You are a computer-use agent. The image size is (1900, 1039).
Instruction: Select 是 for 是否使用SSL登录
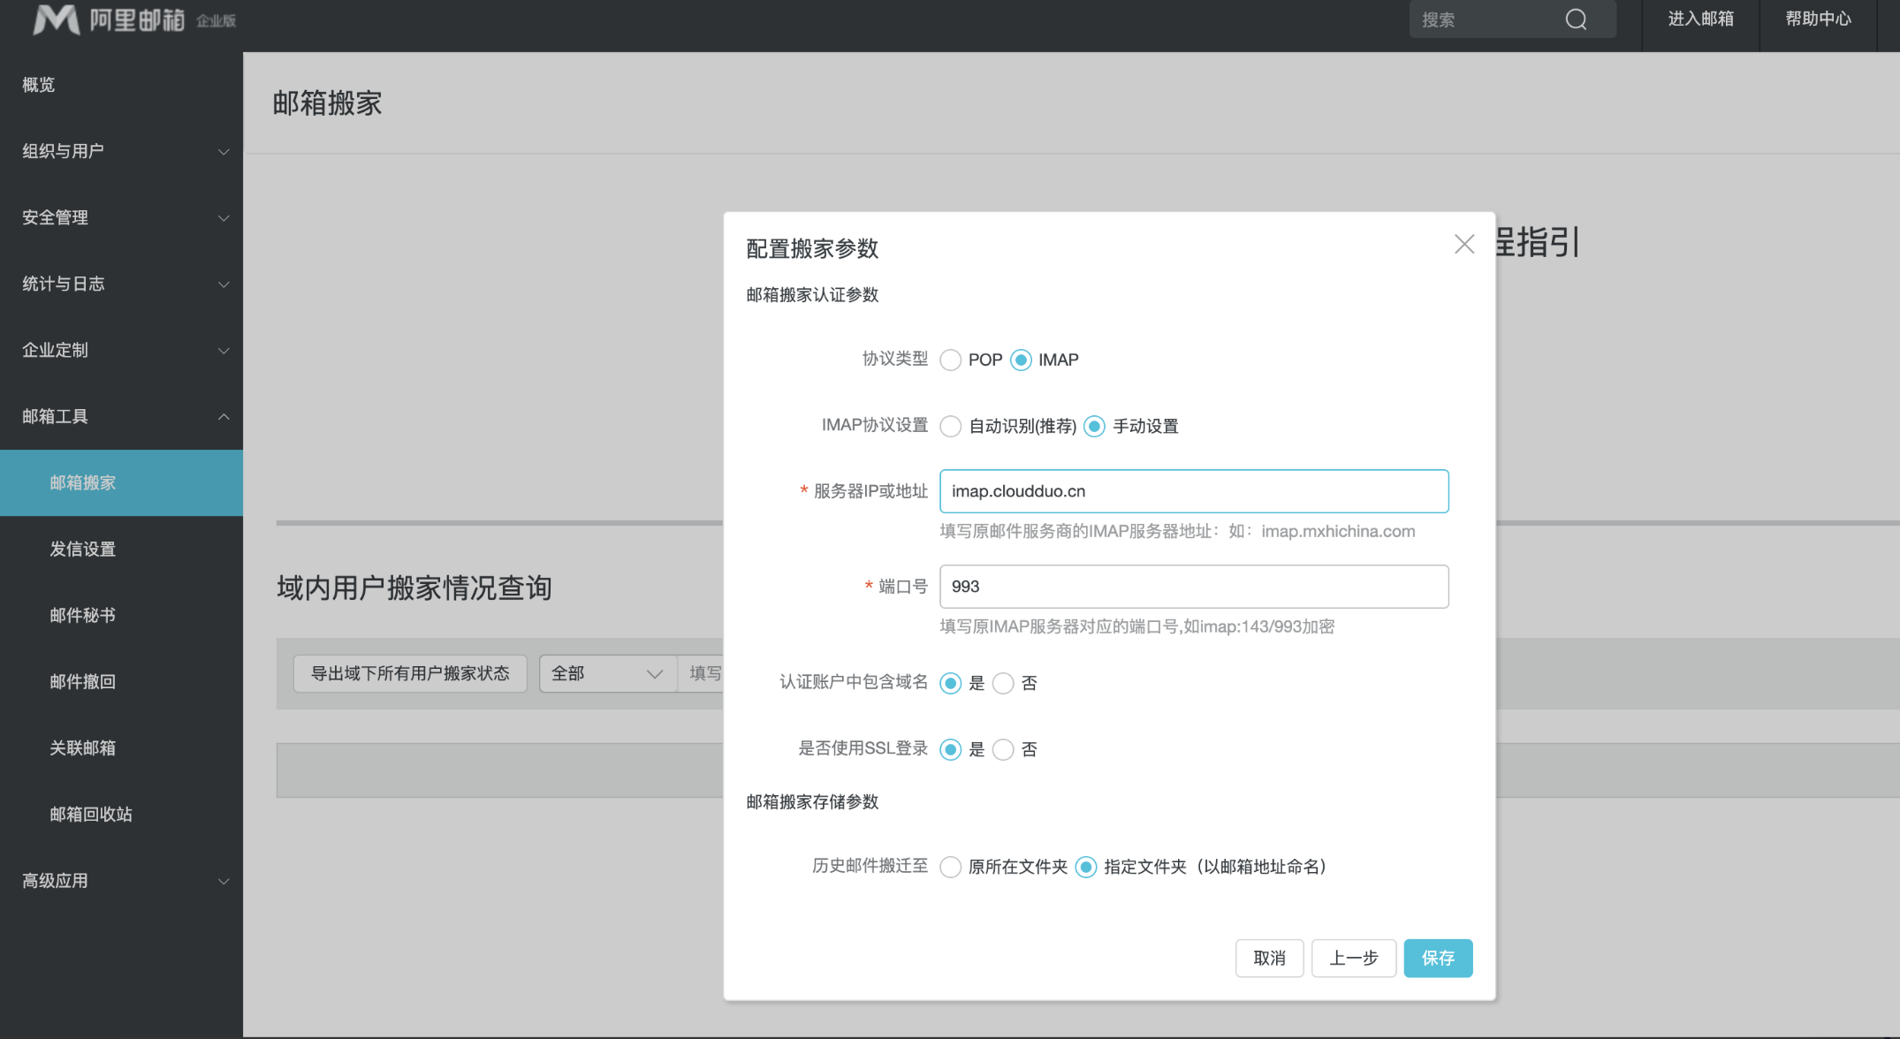pos(951,750)
